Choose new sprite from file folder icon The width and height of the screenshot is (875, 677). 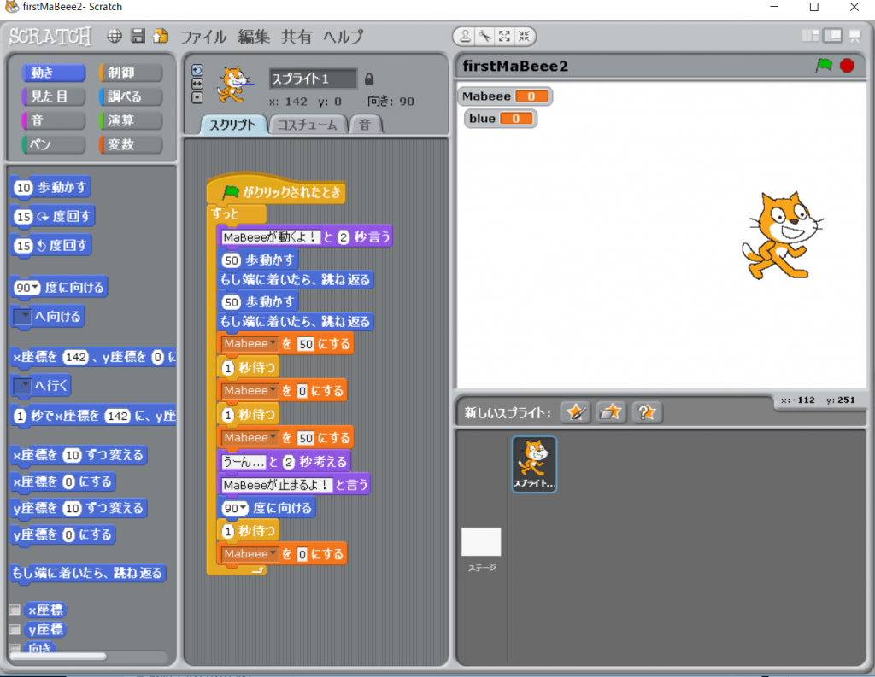tap(611, 412)
